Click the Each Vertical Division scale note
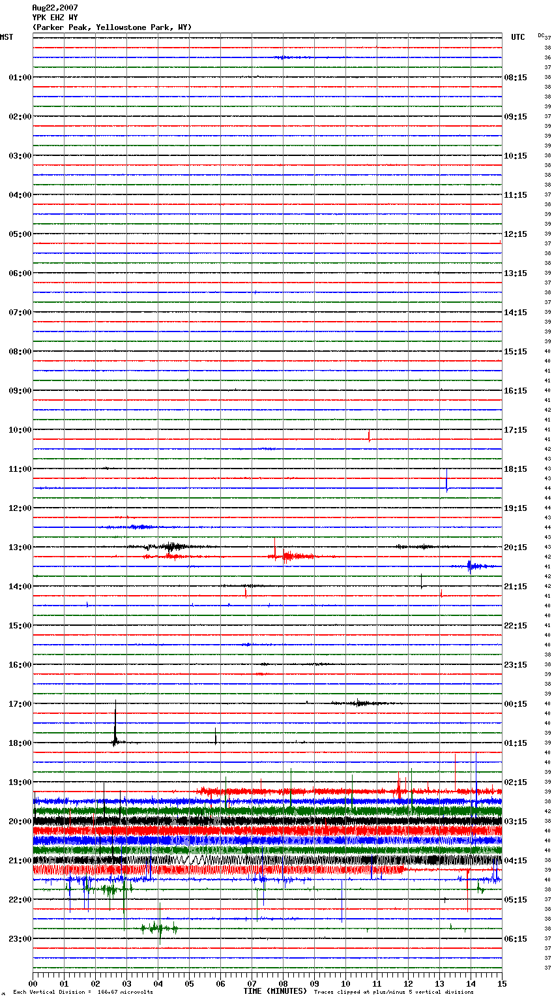Image resolution: width=554 pixels, height=1001 pixels. pos(83,992)
